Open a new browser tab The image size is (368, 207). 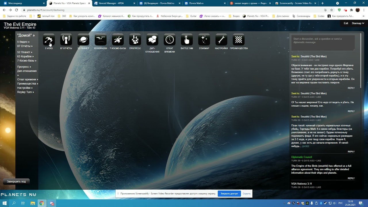323,3
